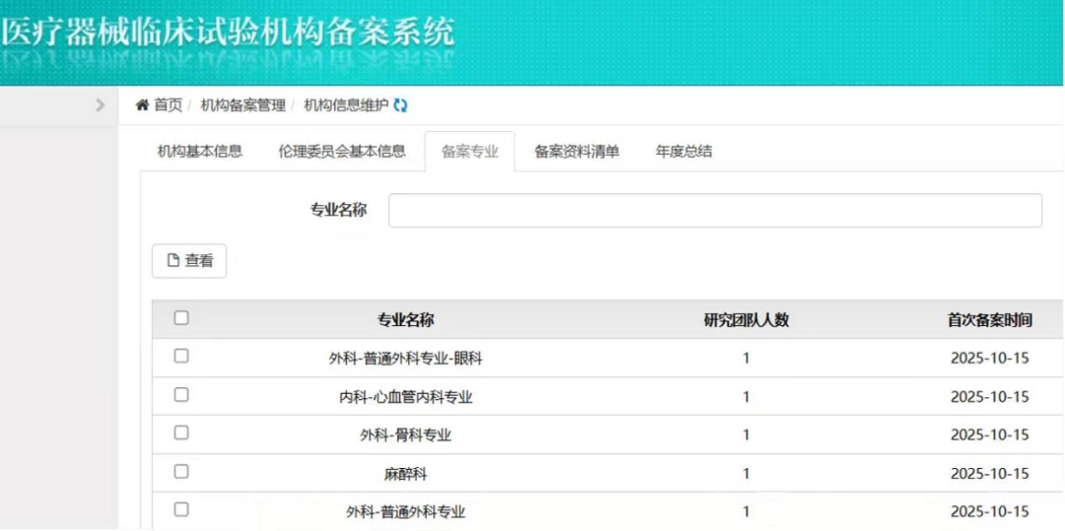Click the 首页 breadcrumb link

coord(168,105)
